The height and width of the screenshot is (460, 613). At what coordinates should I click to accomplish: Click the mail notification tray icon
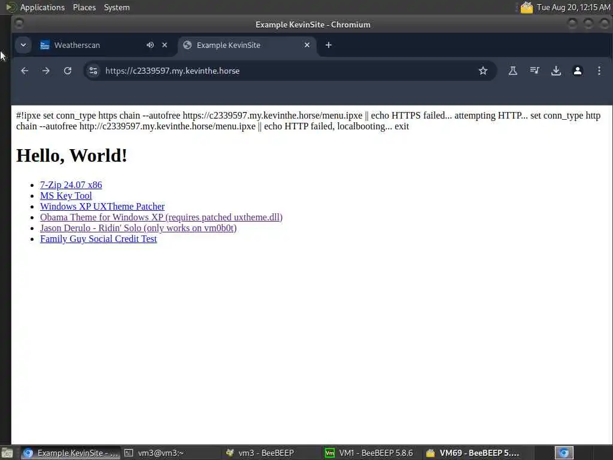(x=526, y=7)
